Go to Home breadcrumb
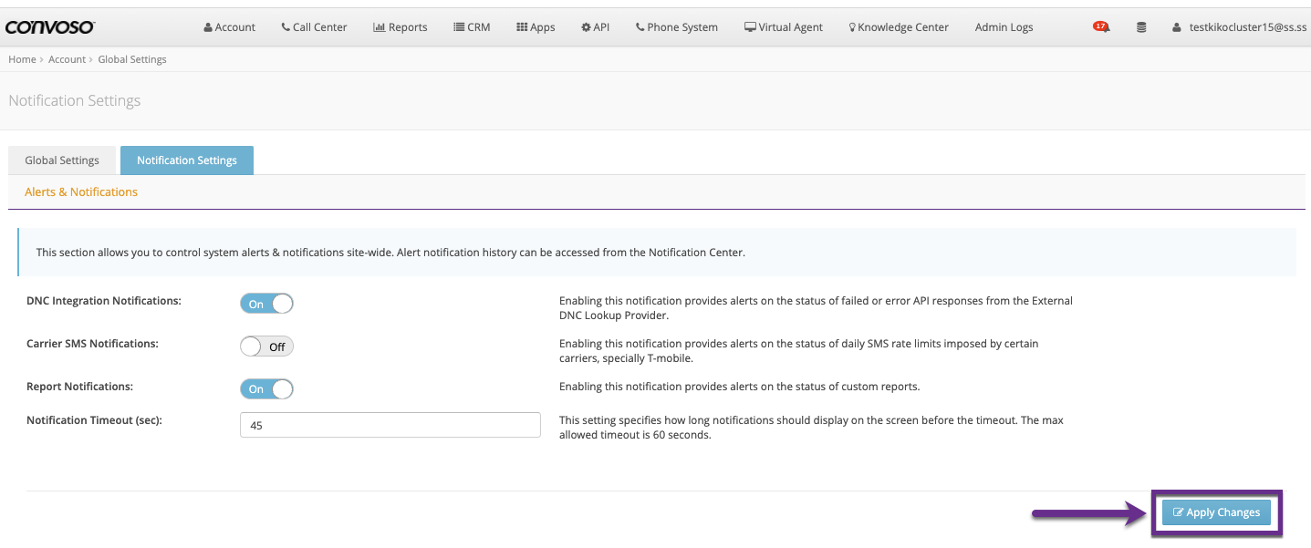The height and width of the screenshot is (548, 1311). point(22,59)
